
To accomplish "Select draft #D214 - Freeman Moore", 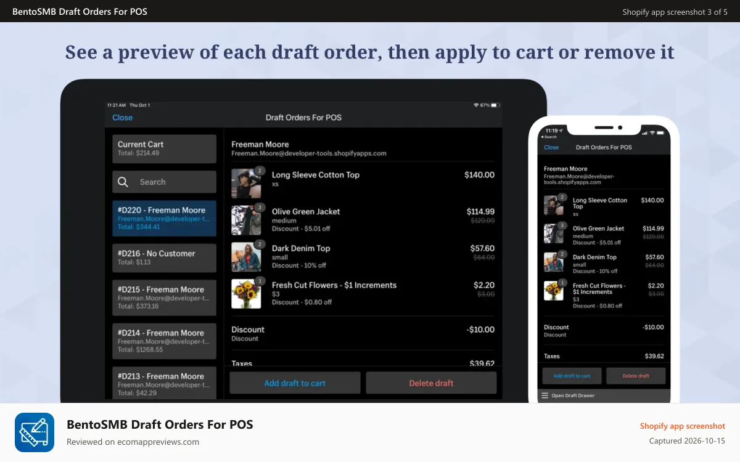I will 164,341.
